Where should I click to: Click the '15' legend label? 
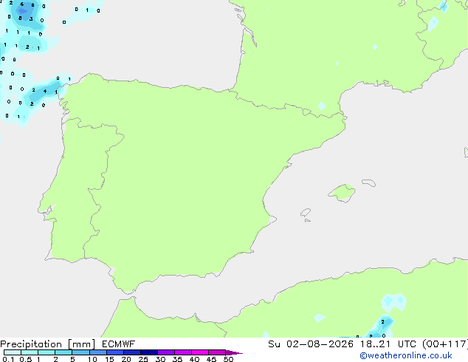coord(109,359)
